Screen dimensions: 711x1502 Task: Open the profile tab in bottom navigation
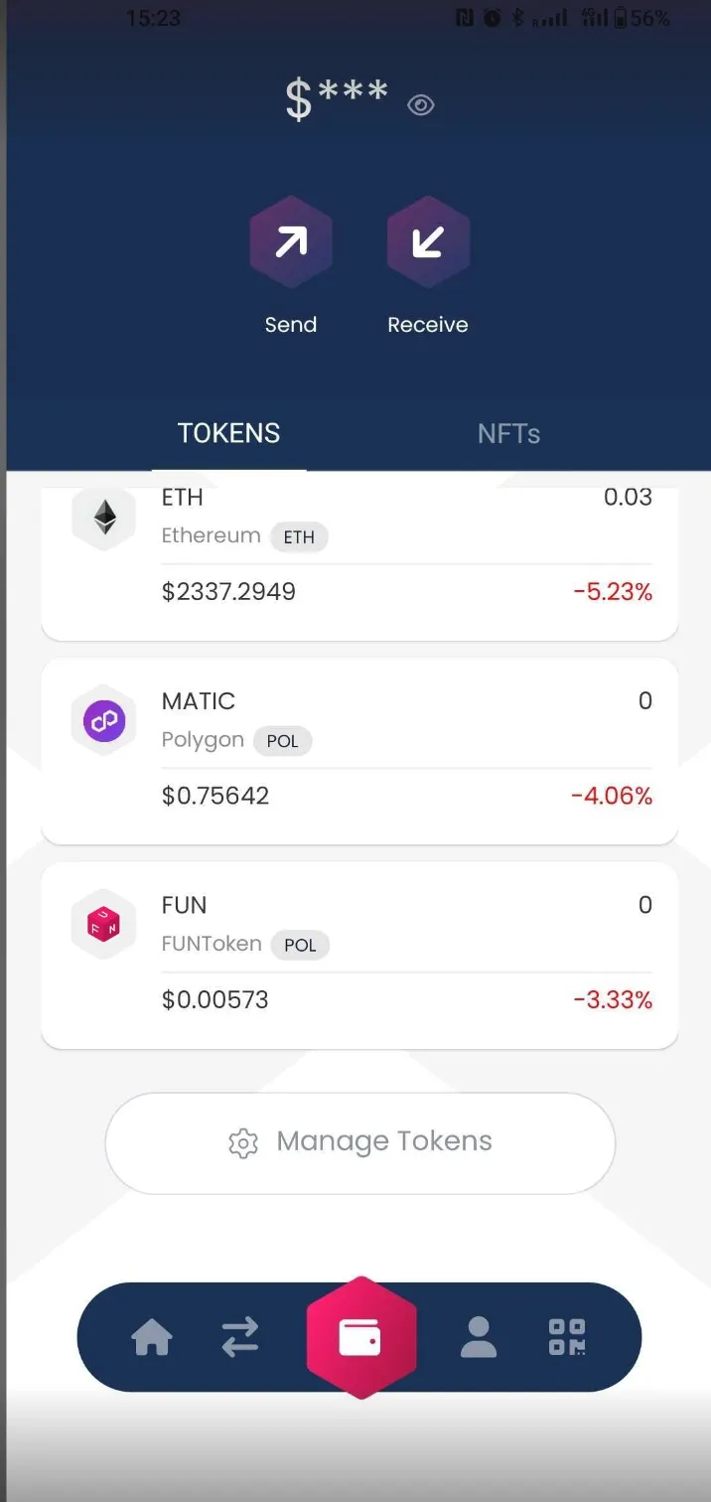click(479, 1338)
